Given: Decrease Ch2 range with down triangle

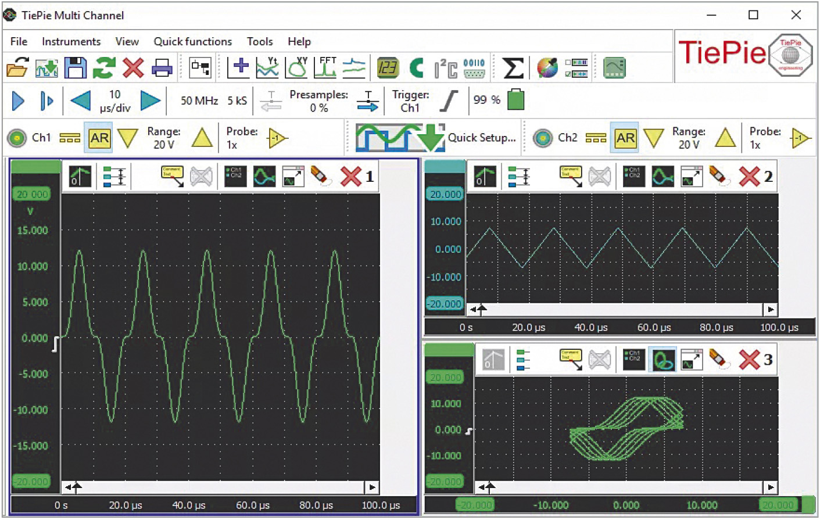Looking at the screenshot, I should (x=653, y=138).
